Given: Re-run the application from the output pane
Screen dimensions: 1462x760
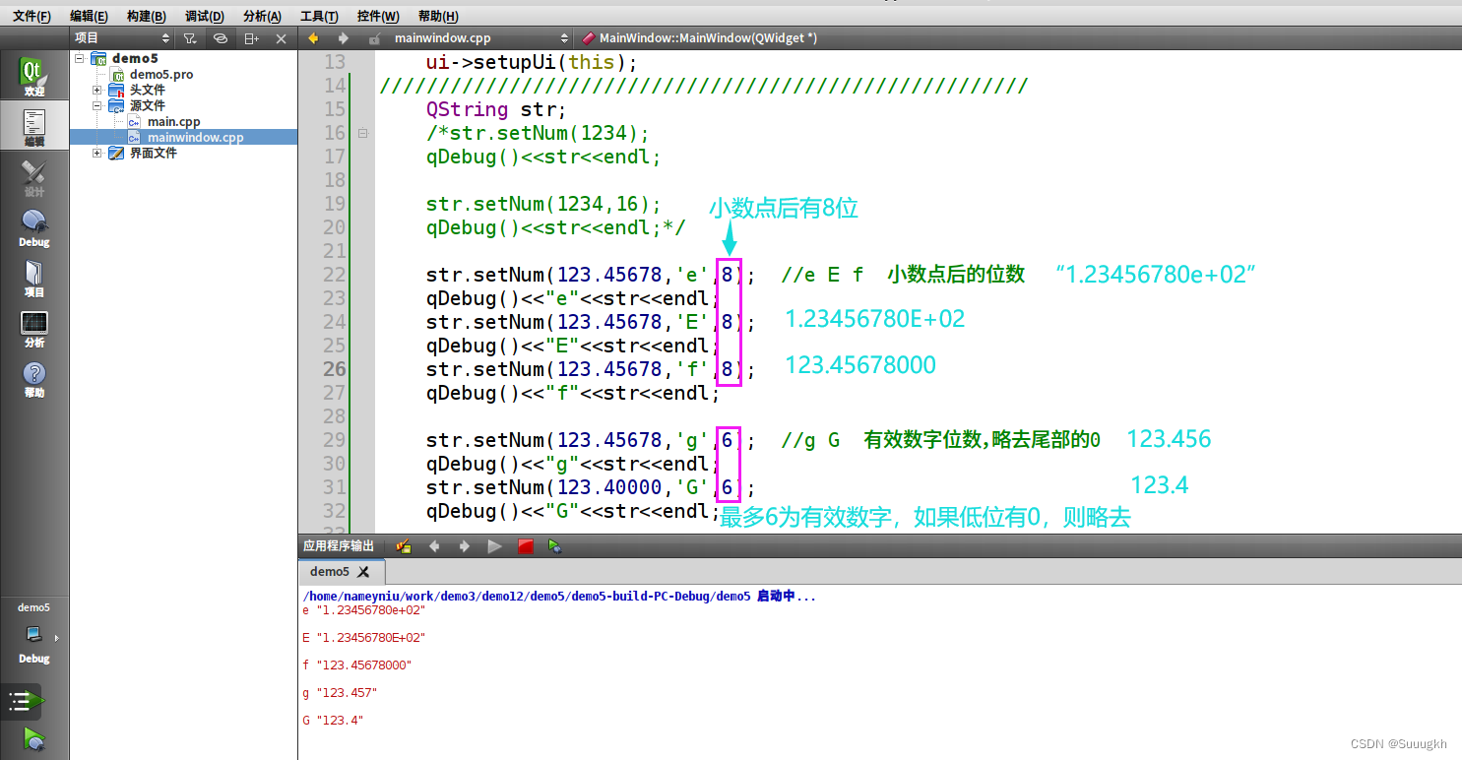Looking at the screenshot, I should [495, 545].
